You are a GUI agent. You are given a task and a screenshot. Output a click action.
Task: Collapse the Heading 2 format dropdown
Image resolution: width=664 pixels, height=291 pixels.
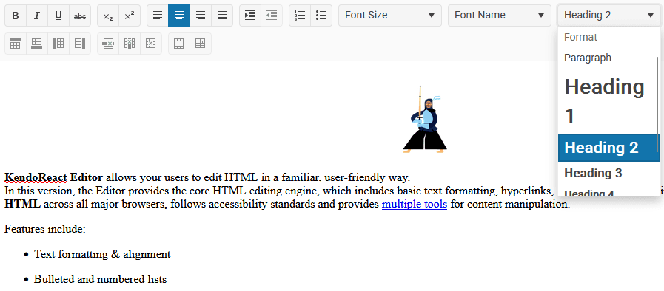[609, 16]
